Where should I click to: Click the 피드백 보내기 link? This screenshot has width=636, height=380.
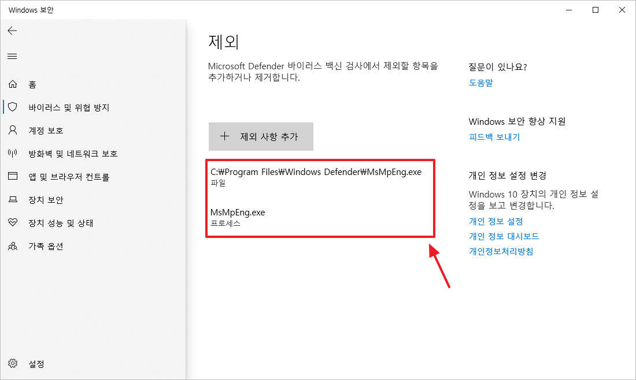coord(494,137)
